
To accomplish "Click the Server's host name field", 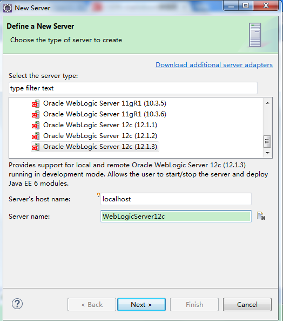I will [x=176, y=199].
